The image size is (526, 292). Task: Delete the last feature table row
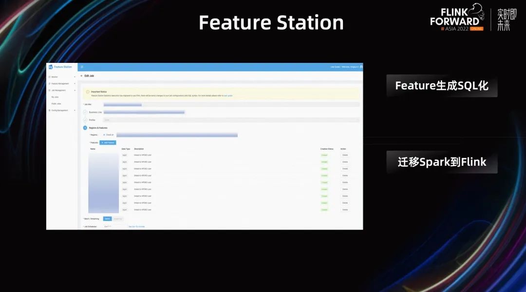pos(345,210)
